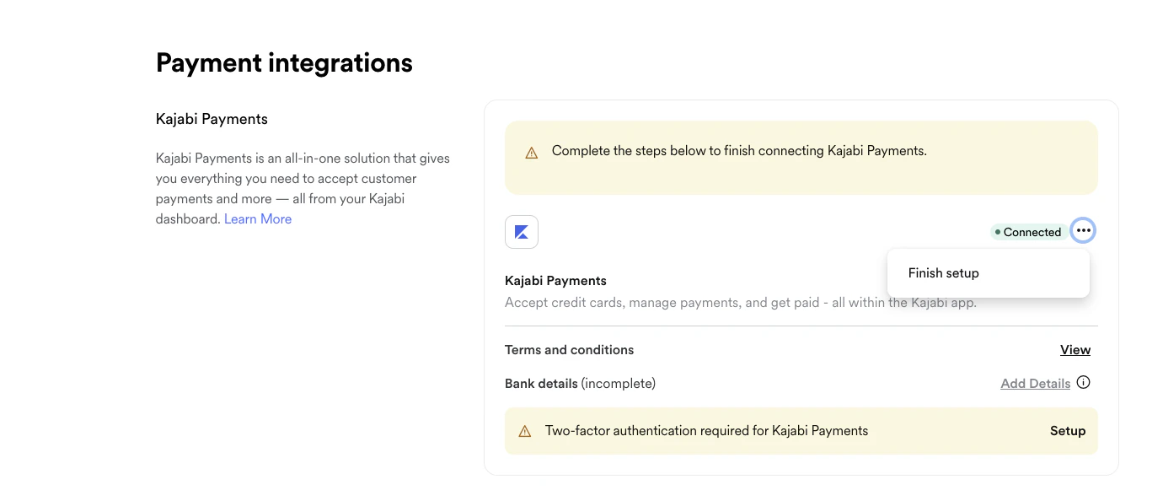
Task: Open the three-dots options menu
Action: (x=1083, y=231)
